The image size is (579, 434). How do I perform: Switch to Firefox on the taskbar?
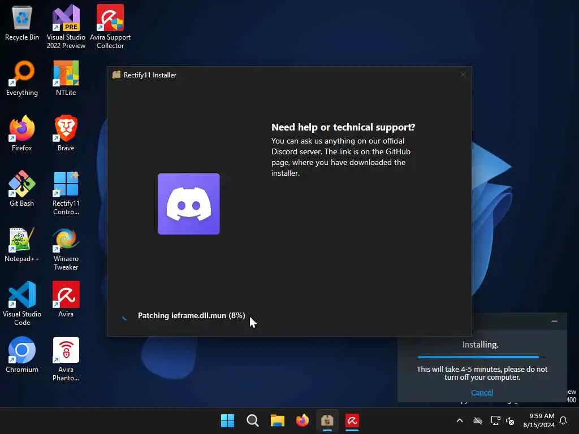302,420
